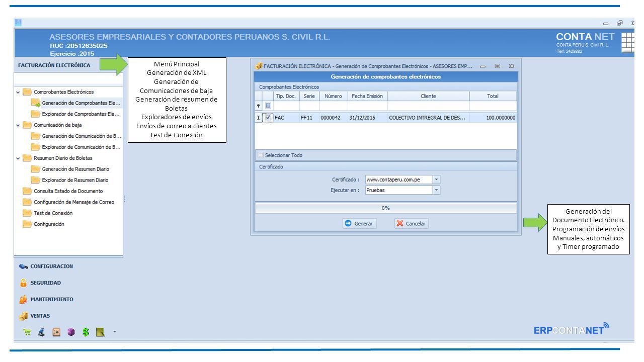Click the 31/12/2015 date cell

pyautogui.click(x=367, y=118)
